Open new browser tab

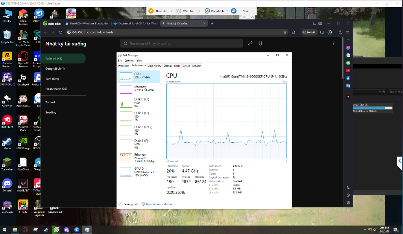(x=212, y=23)
